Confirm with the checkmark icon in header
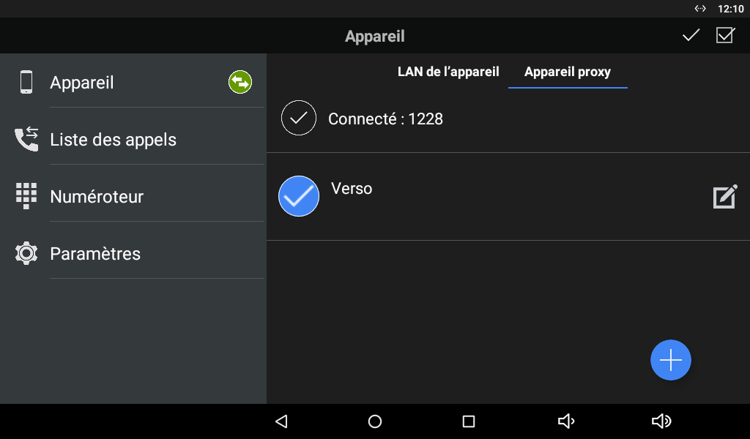Viewport: 750px width, 439px height. click(691, 35)
